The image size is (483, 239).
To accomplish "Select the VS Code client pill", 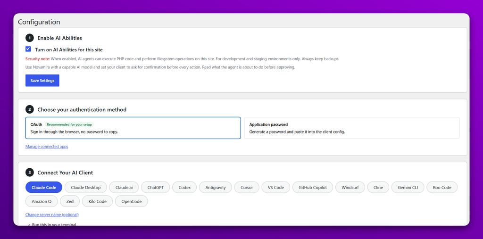I will pos(275,187).
